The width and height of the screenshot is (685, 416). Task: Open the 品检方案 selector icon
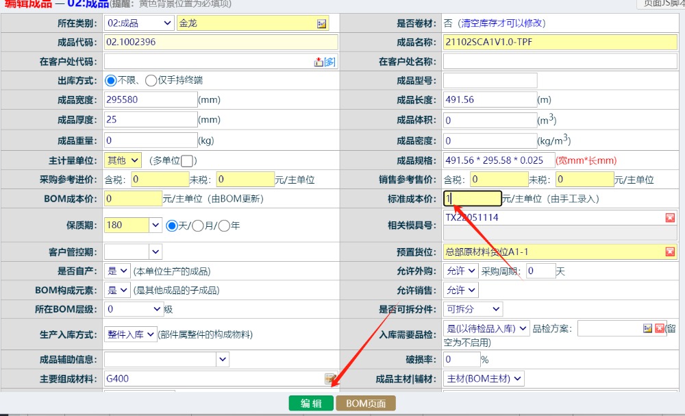648,328
